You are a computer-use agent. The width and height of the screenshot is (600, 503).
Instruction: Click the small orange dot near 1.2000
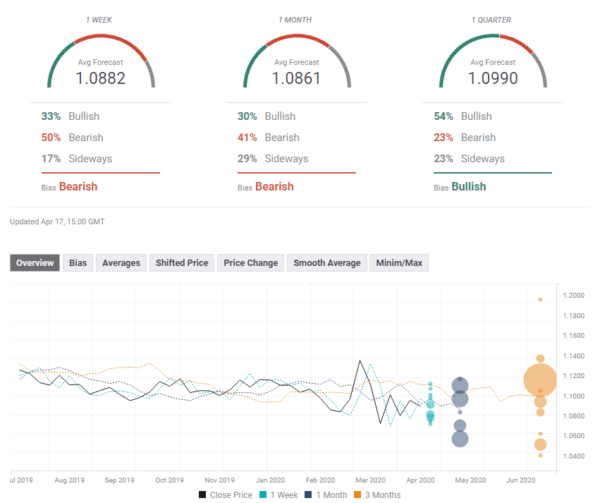(x=540, y=299)
